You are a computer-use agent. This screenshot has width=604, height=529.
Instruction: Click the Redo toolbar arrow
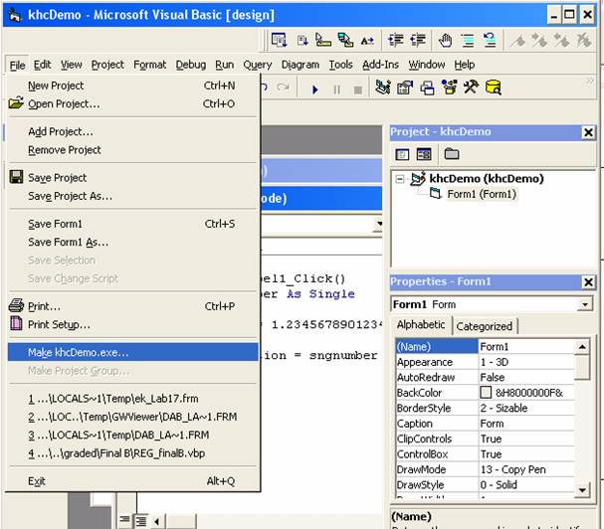tap(284, 88)
